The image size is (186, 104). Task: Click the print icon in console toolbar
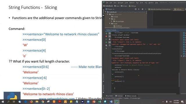[x=110, y=39]
